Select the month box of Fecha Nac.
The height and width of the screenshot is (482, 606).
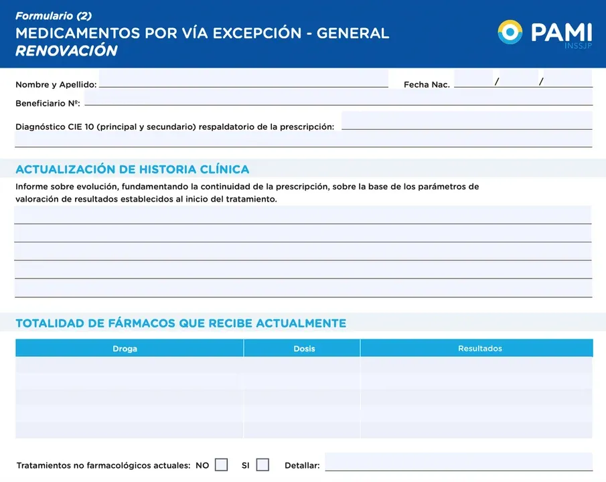tap(519, 80)
